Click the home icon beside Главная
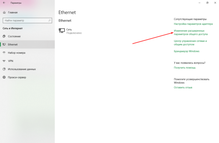 click(x=4, y=12)
